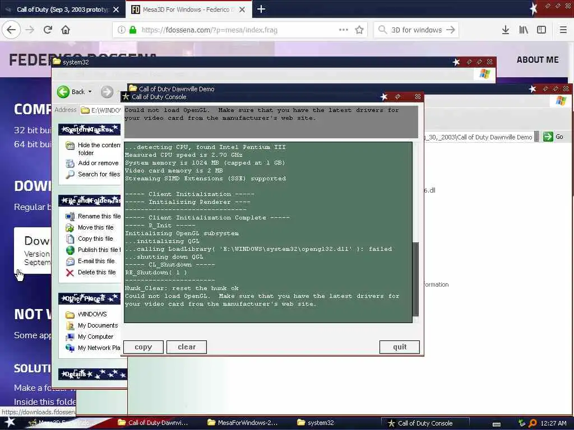
Task: Open Dawnville Demo address dropdown
Action: 536,137
